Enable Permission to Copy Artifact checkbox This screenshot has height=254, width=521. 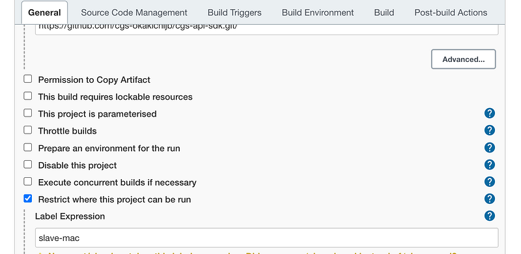click(x=28, y=79)
